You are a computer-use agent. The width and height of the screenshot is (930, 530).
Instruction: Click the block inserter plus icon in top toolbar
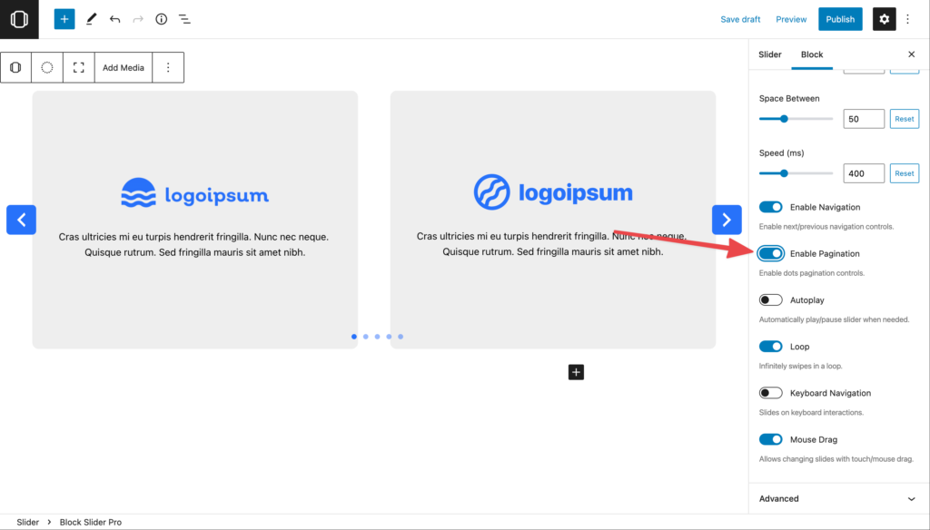click(x=64, y=19)
